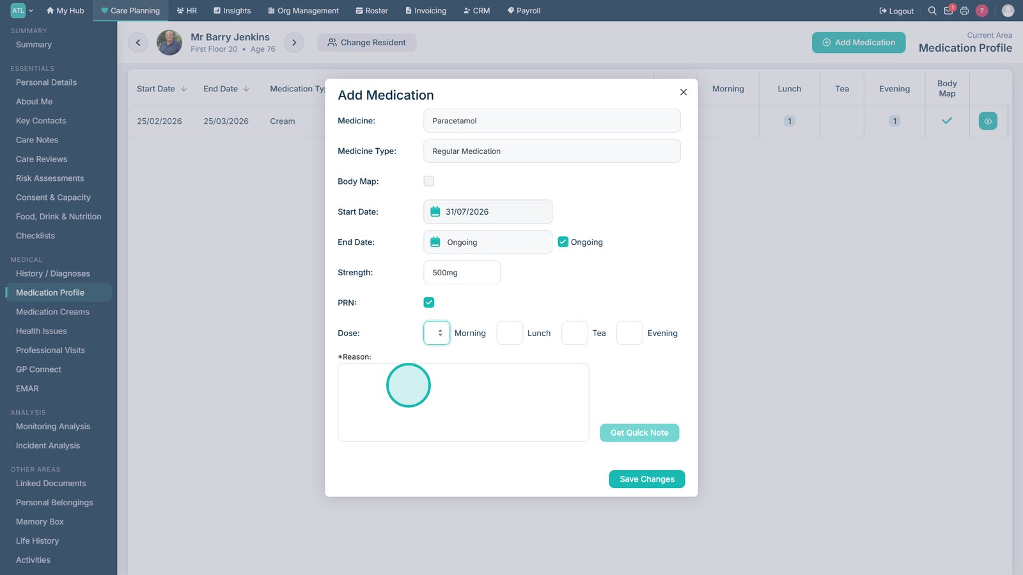Click Body Map tick in table row
Image resolution: width=1023 pixels, height=575 pixels.
pyautogui.click(x=947, y=121)
